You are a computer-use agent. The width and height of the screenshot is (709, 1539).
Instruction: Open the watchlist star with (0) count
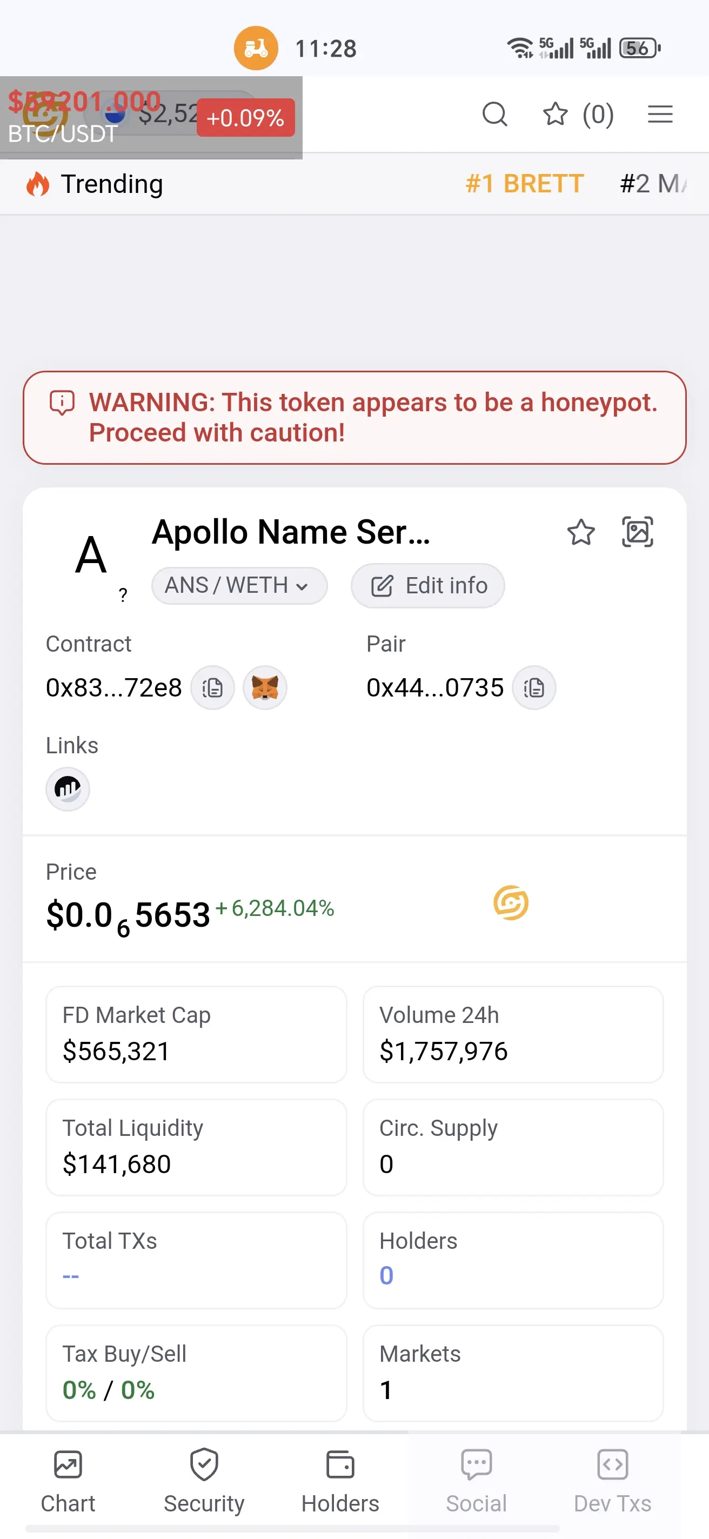(578, 114)
